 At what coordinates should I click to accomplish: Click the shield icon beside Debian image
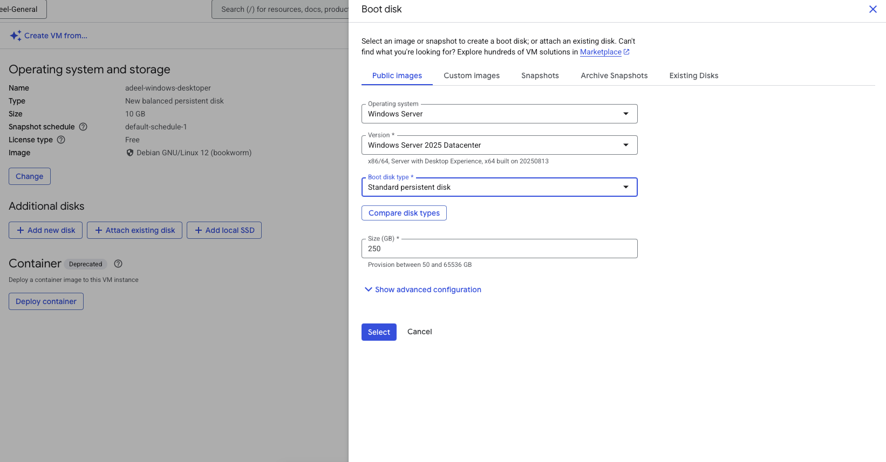[x=130, y=153]
